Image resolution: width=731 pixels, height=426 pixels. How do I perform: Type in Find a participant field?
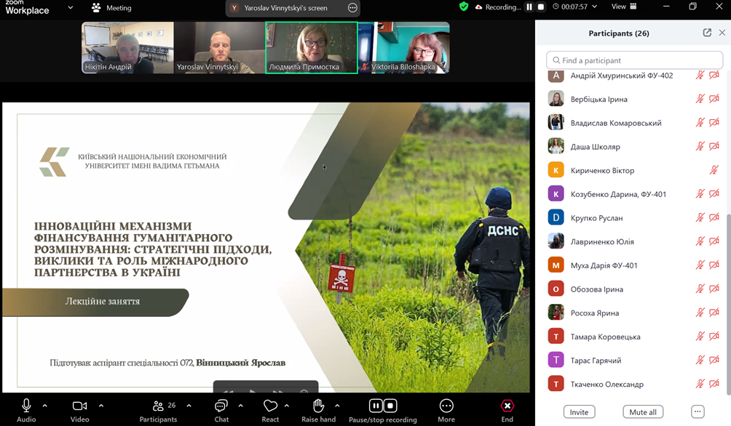634,60
